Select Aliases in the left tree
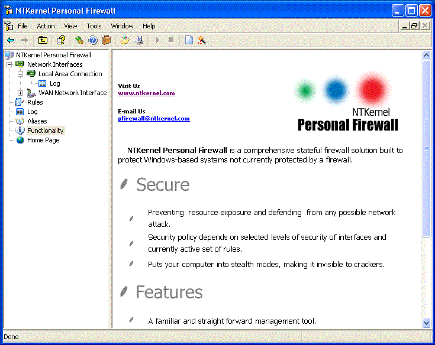 (37, 121)
